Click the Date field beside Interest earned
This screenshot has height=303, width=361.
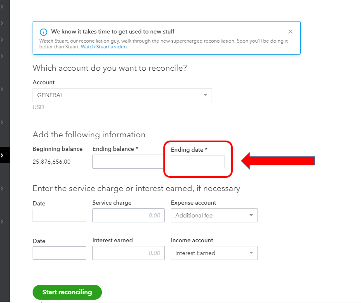[x=59, y=253]
